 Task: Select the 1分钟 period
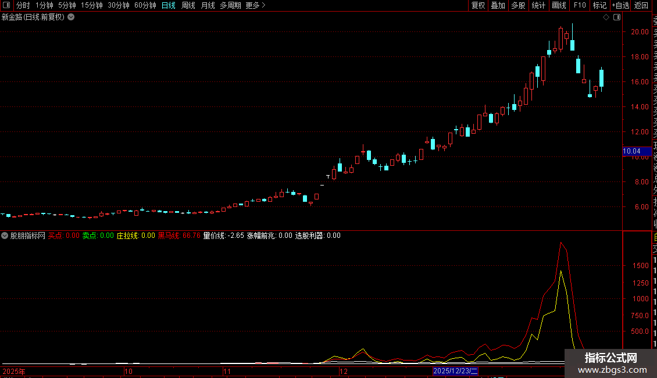click(x=44, y=5)
